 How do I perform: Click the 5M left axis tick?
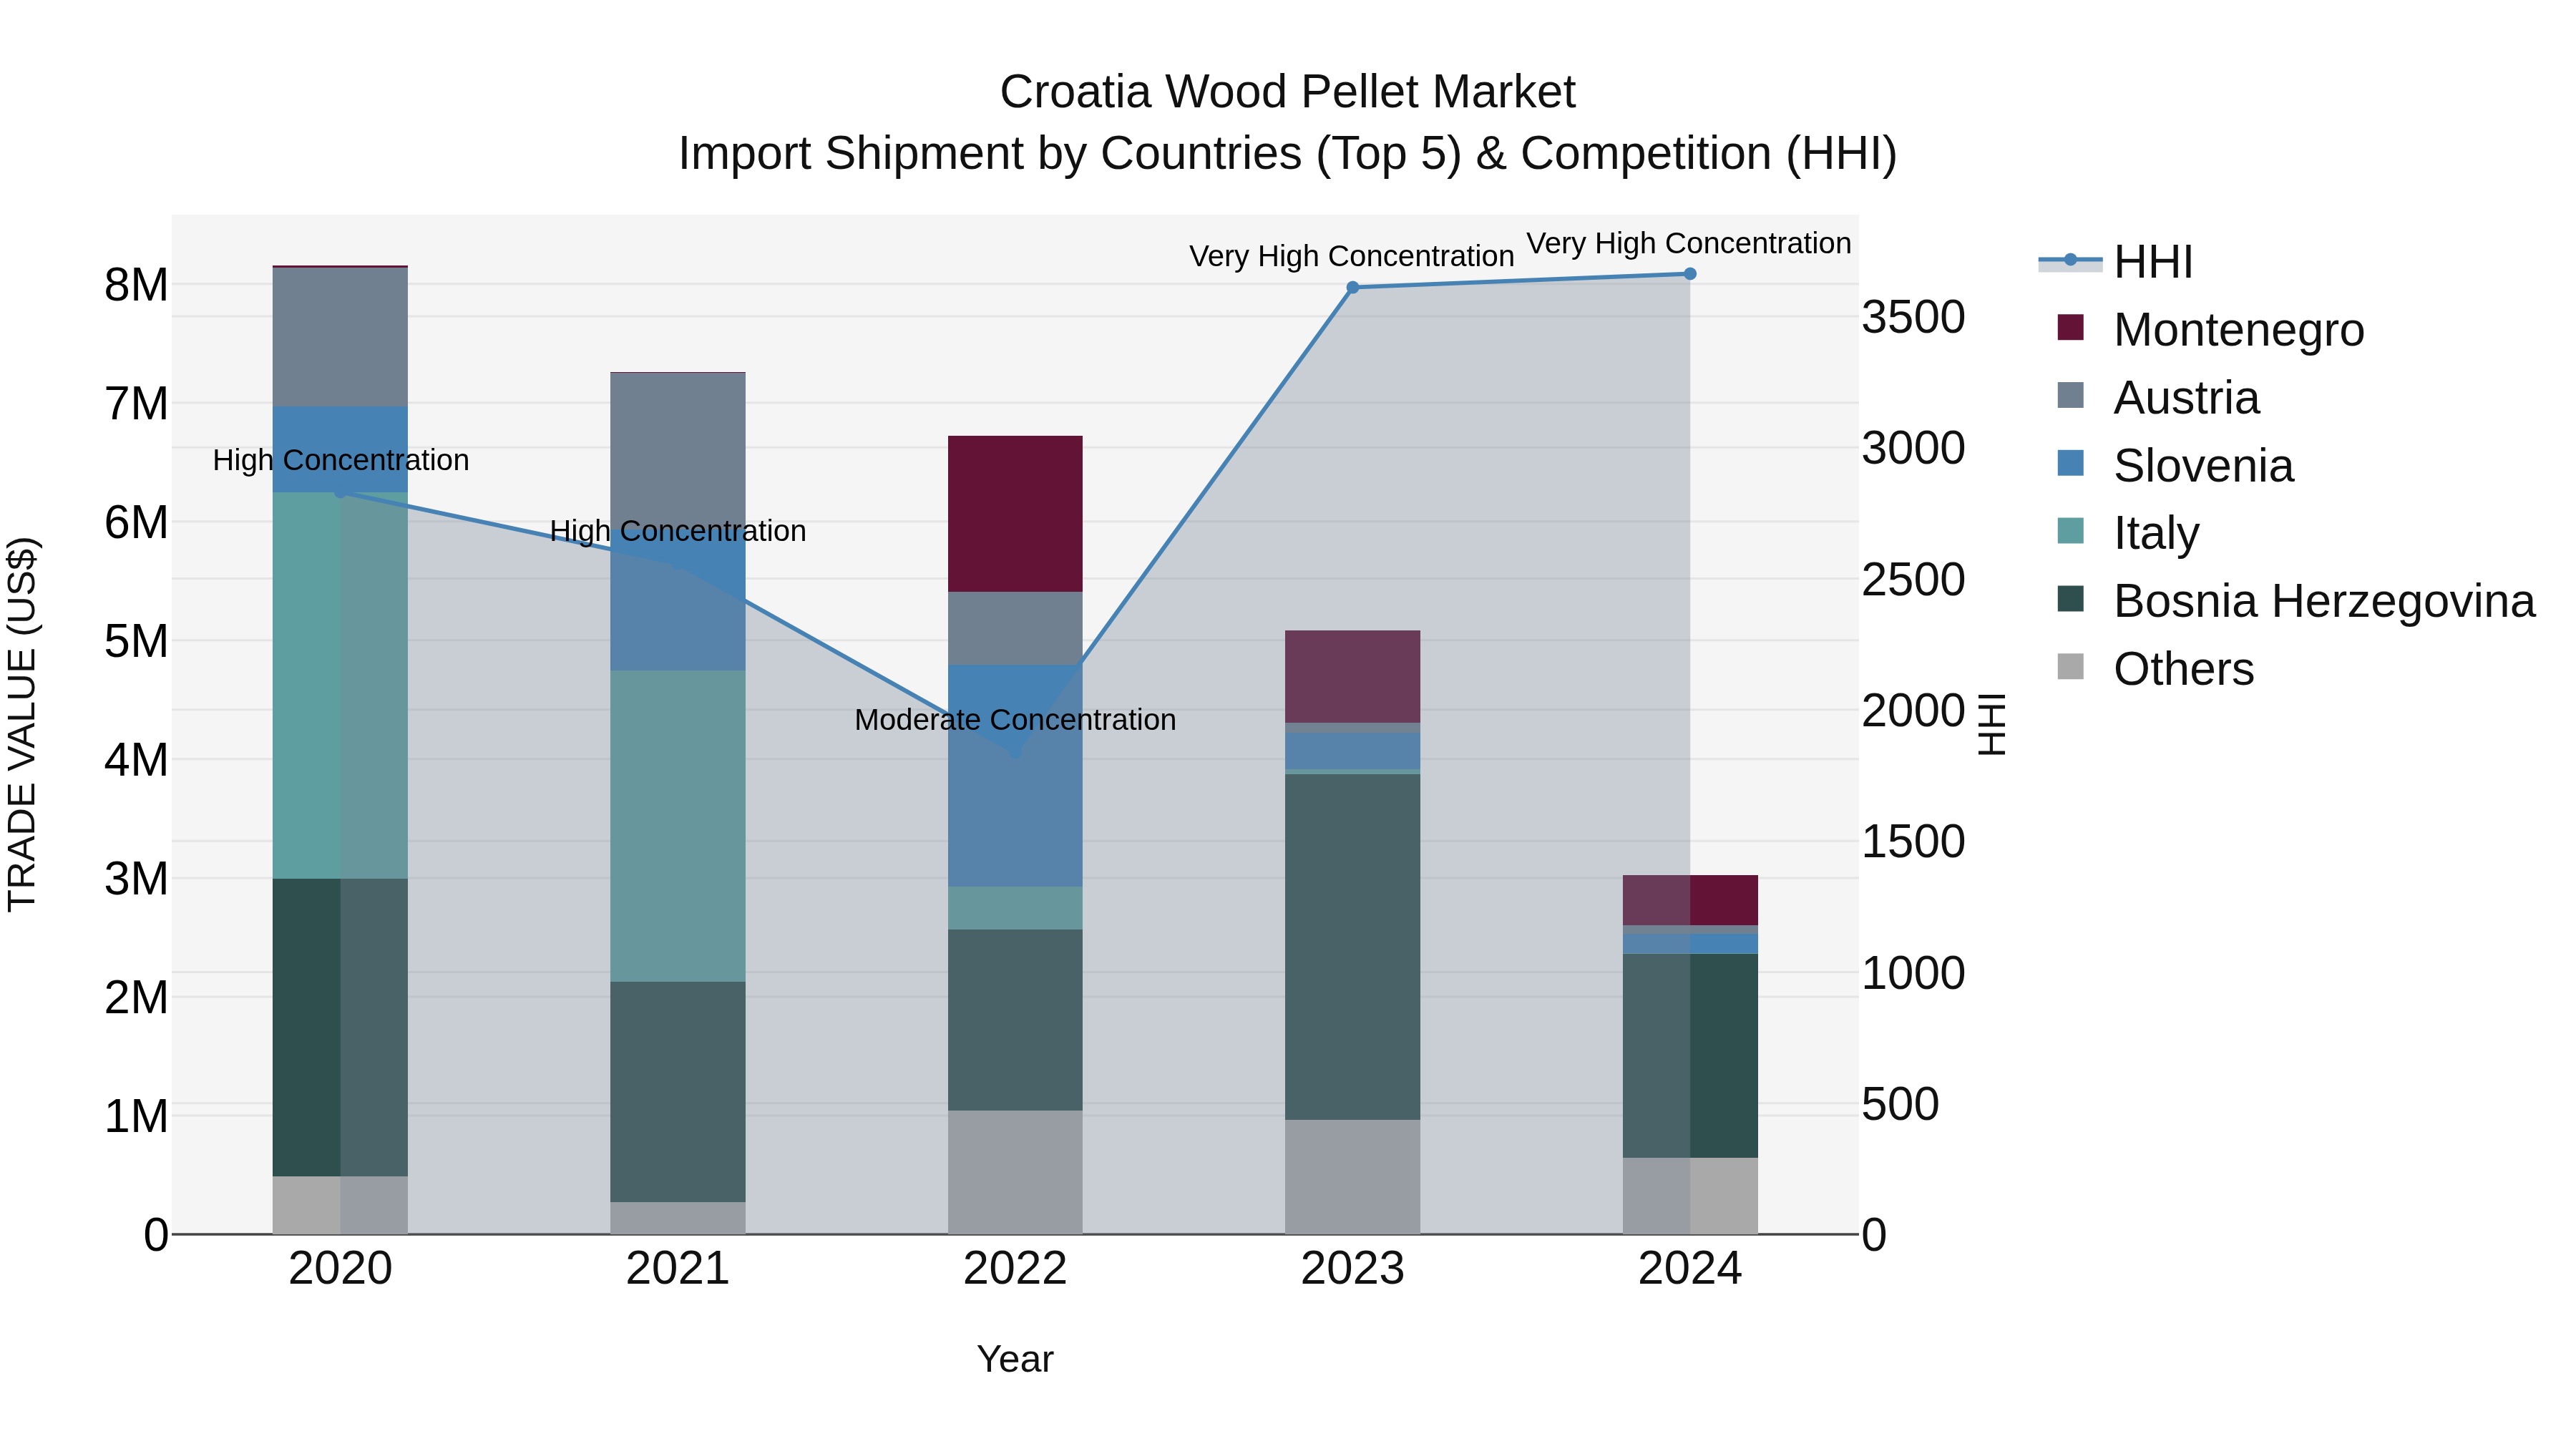pyautogui.click(x=136, y=641)
